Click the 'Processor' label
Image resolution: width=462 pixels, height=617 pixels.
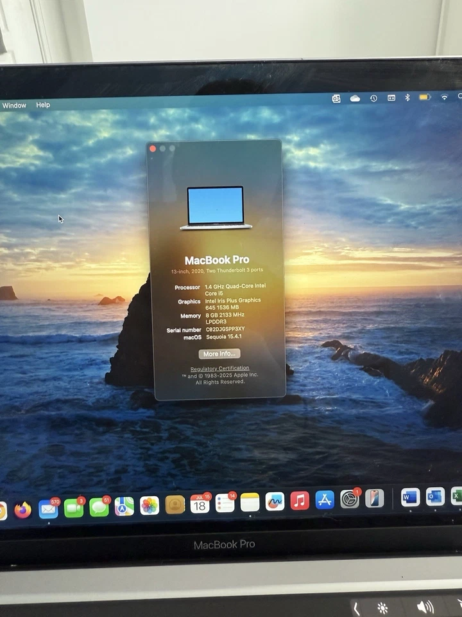click(187, 288)
